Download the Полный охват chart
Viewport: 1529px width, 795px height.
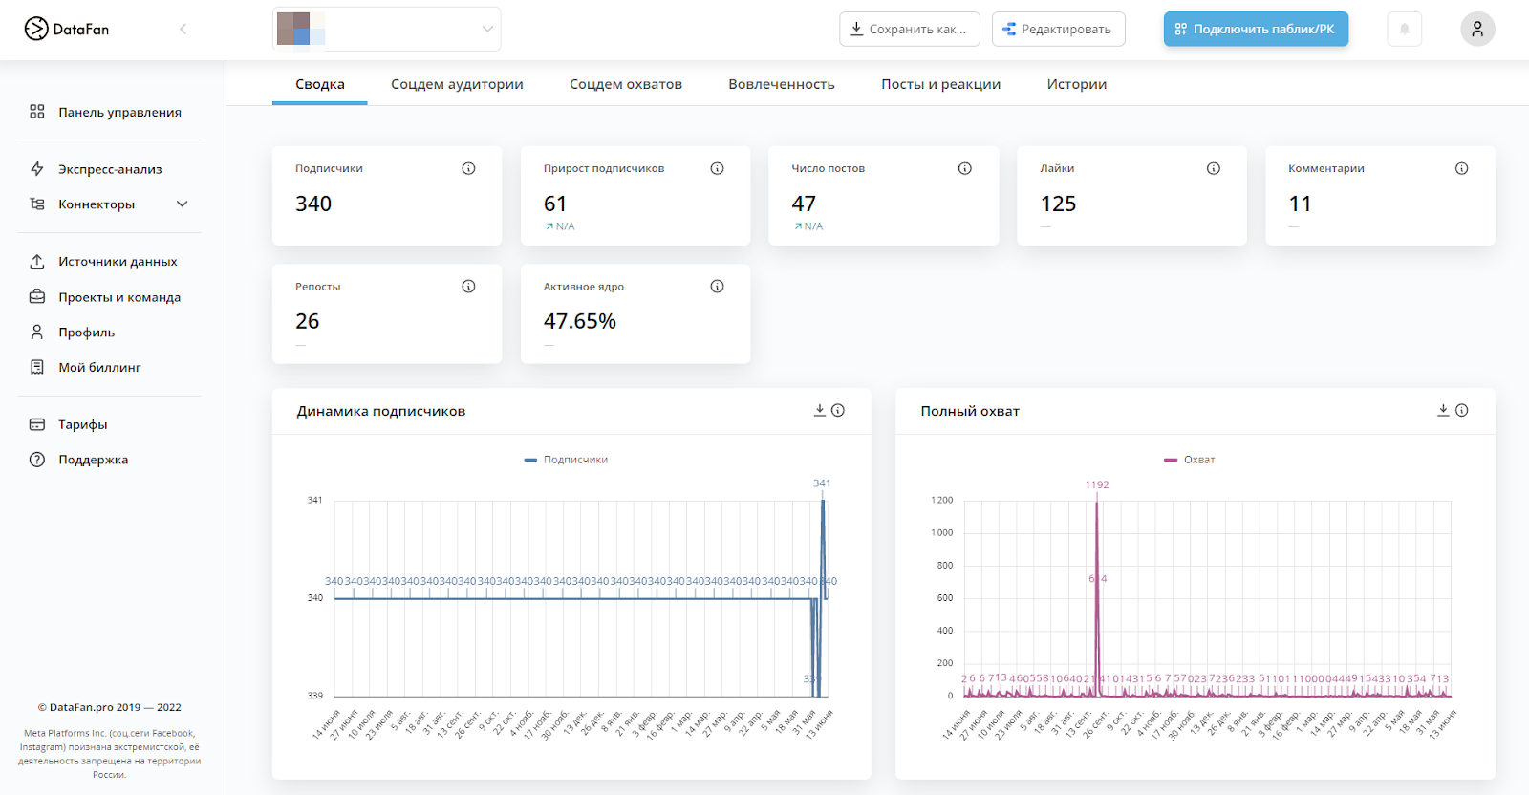pos(1443,410)
